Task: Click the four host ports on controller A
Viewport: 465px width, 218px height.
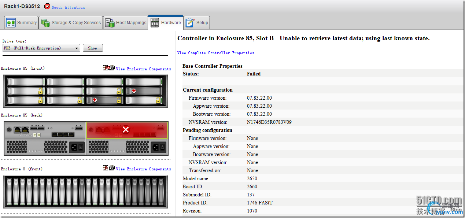Action: 63,134
